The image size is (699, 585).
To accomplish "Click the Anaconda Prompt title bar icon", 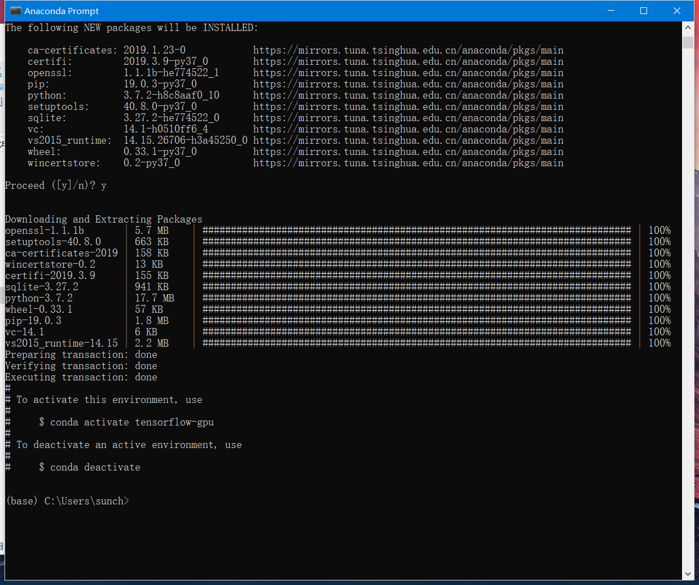I will click(15, 11).
